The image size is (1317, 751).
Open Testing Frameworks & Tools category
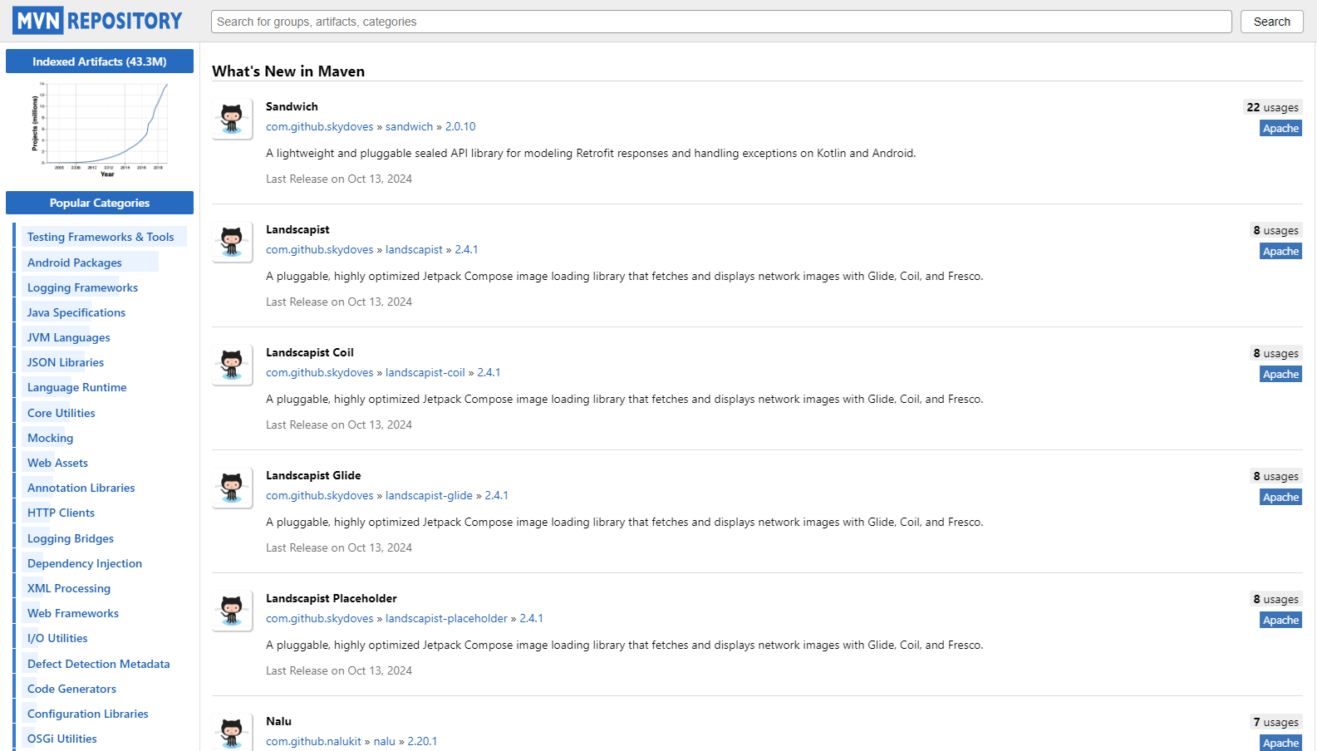[x=101, y=237]
